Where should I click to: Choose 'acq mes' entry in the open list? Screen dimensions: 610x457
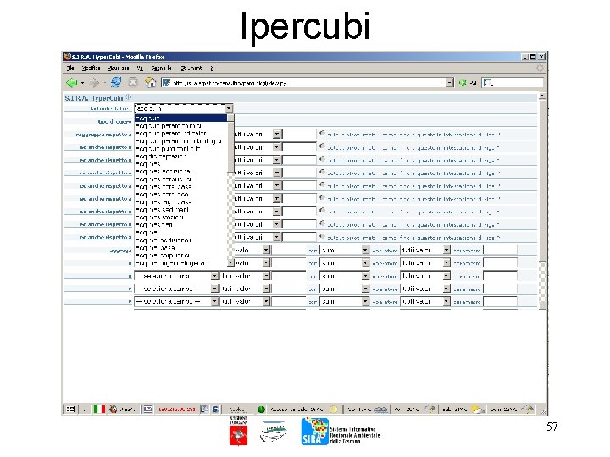(181, 164)
